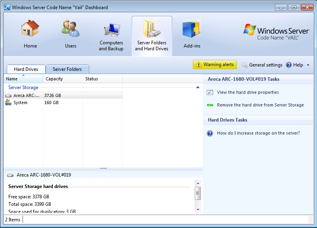This screenshot has width=317, height=228.
Task: Open Computers and Backup section
Action: (111, 31)
